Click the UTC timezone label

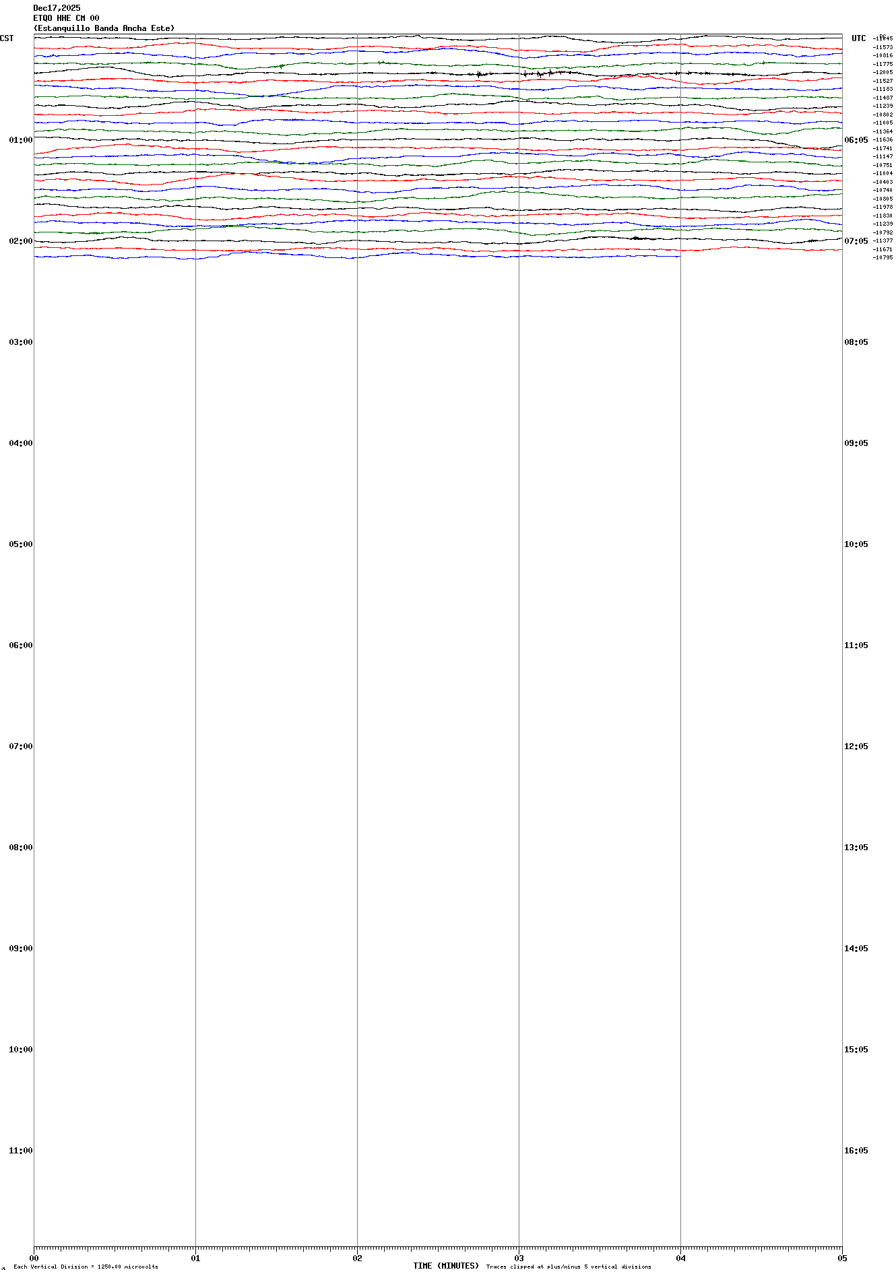[858, 38]
